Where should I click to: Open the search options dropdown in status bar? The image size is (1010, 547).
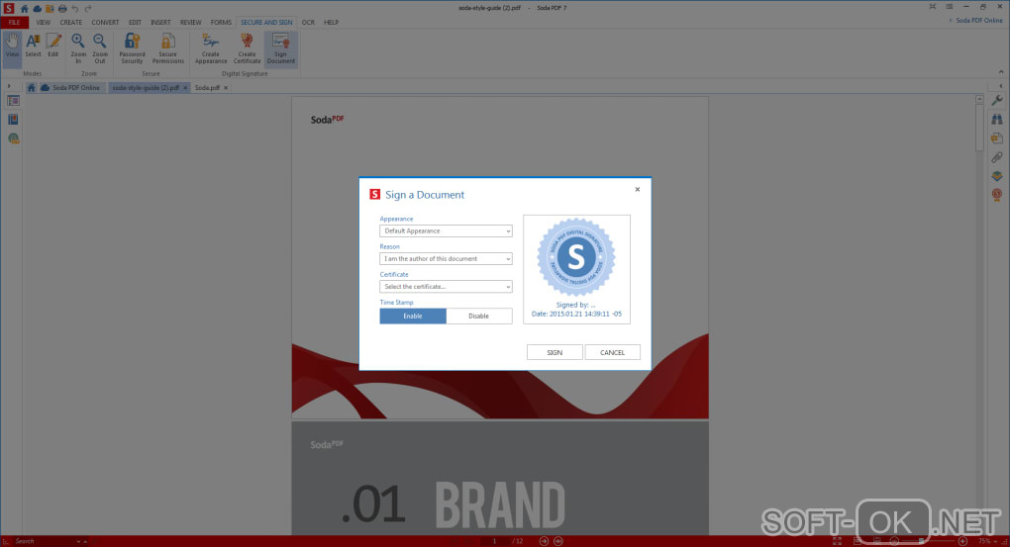78,542
